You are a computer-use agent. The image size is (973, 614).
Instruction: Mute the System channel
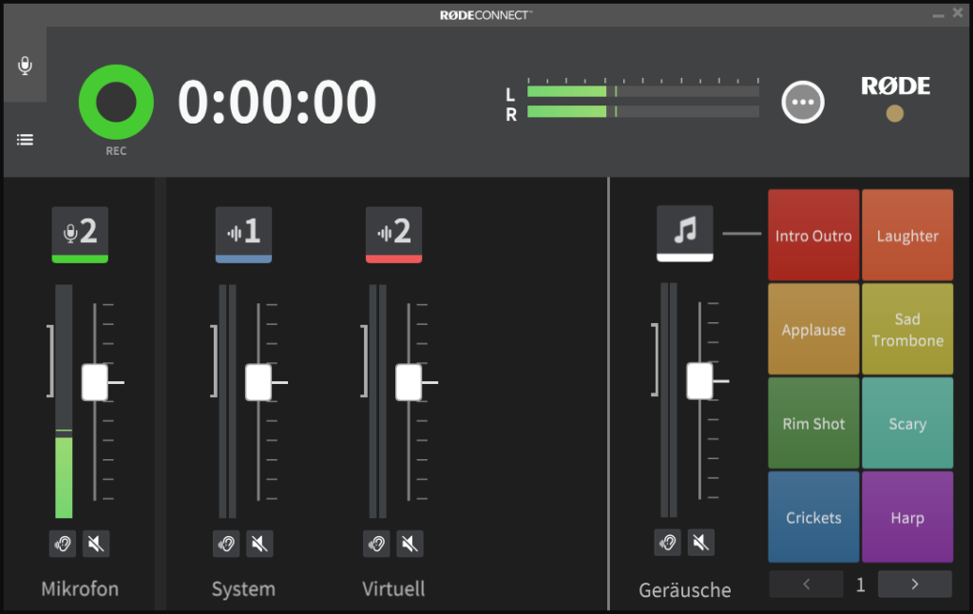pyautogui.click(x=259, y=544)
